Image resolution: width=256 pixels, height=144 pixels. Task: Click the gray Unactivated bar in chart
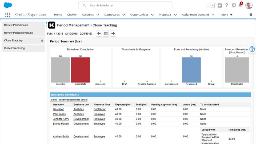coord(237,70)
